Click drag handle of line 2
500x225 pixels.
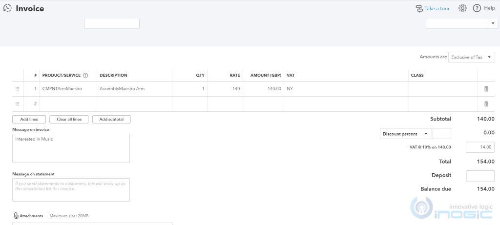coord(18,104)
